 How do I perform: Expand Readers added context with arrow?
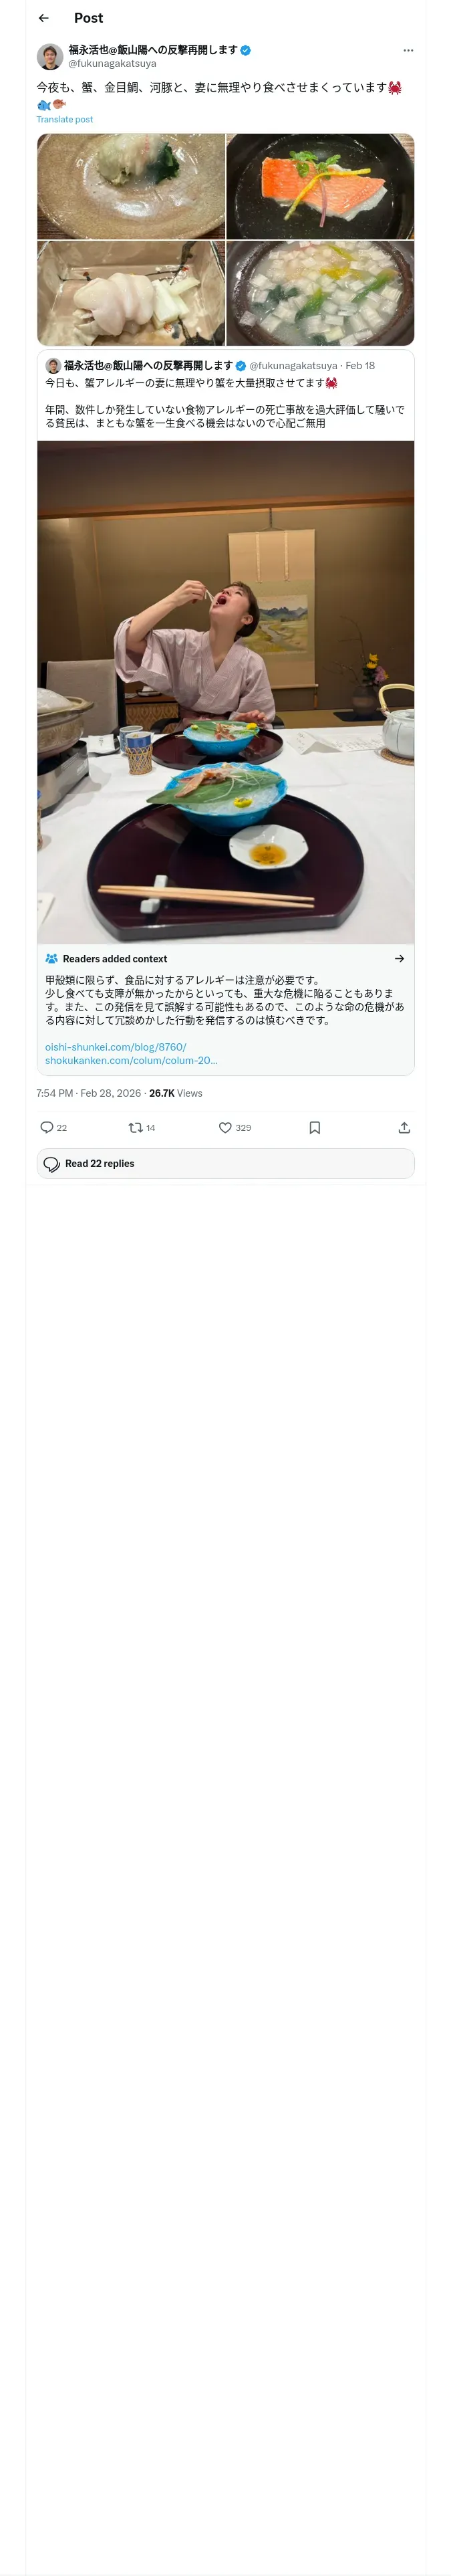click(399, 958)
